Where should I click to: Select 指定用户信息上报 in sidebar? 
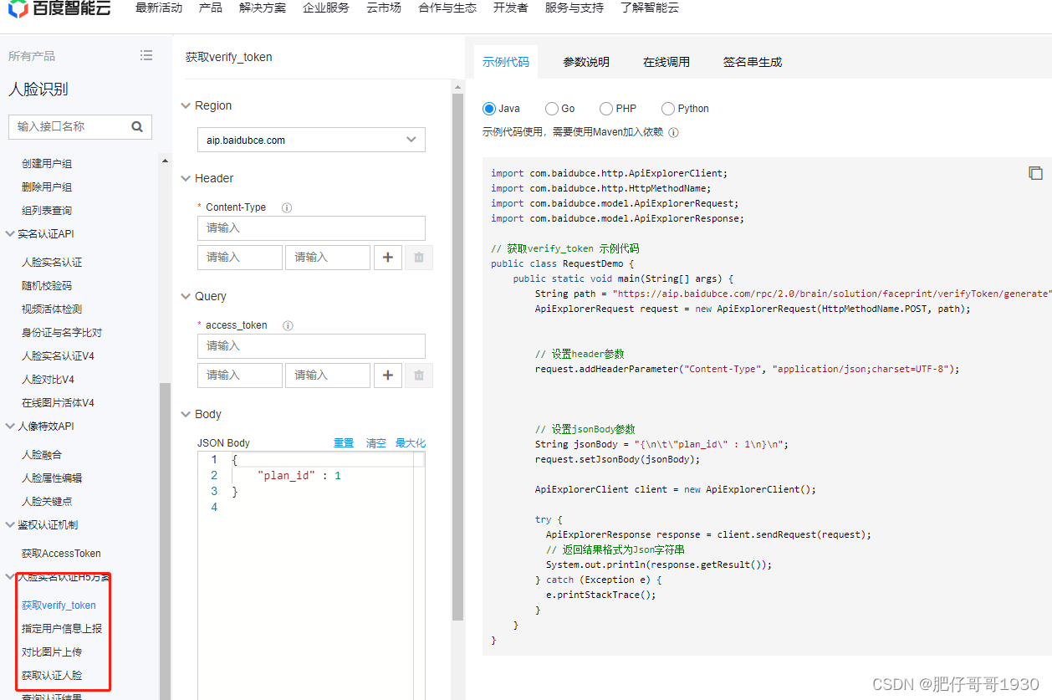[x=62, y=629]
